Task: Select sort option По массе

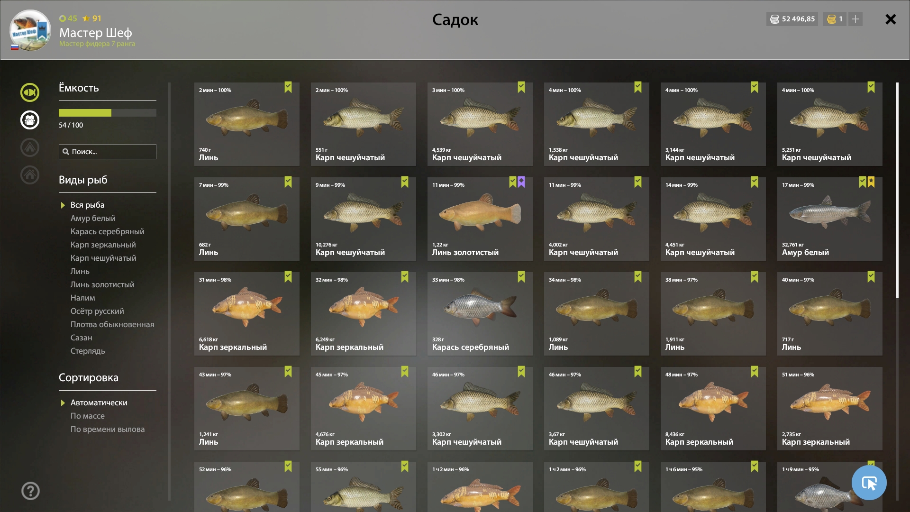Action: pyautogui.click(x=88, y=416)
